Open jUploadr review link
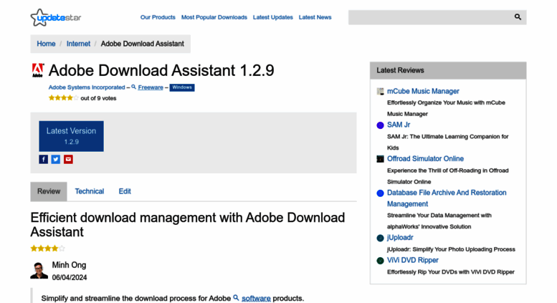This screenshot has height=303, width=557. [400, 238]
